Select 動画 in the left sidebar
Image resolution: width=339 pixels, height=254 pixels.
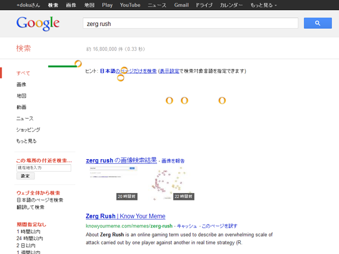pyautogui.click(x=21, y=107)
